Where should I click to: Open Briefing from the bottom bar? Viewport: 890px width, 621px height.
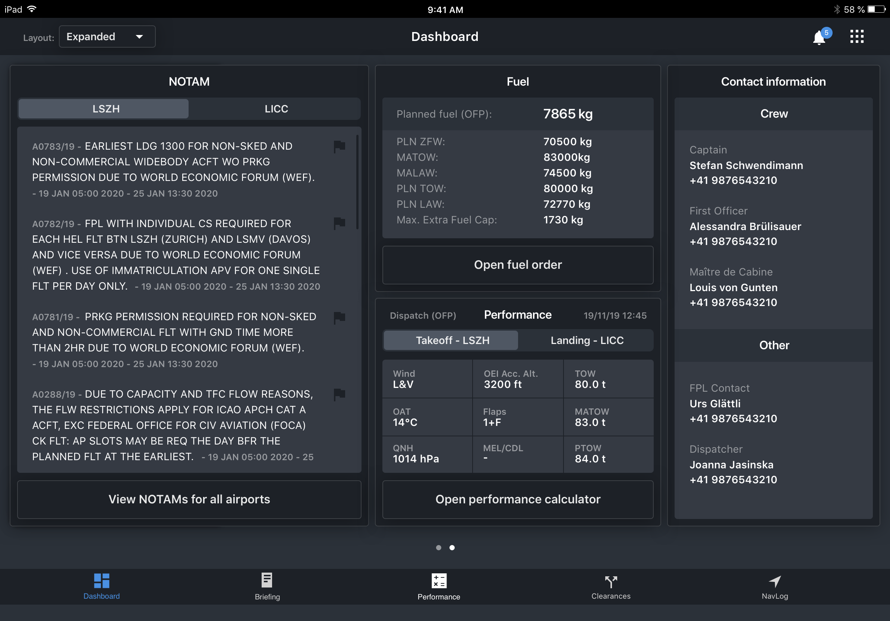coord(267,586)
